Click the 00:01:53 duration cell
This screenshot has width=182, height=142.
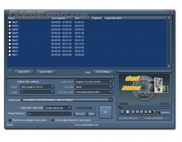tap(79, 40)
